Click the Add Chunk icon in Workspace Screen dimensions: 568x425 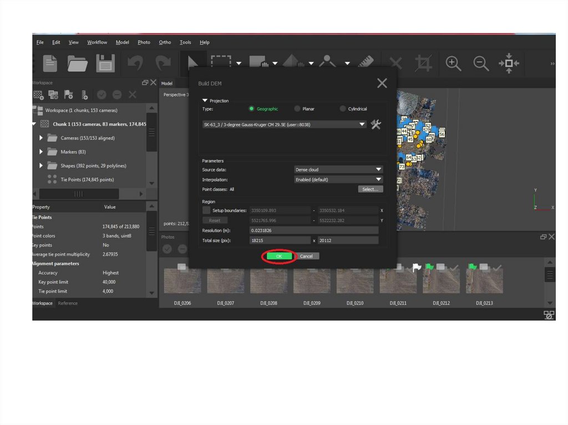[39, 95]
